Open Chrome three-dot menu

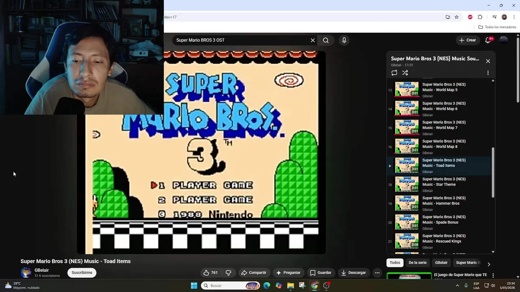tap(514, 17)
